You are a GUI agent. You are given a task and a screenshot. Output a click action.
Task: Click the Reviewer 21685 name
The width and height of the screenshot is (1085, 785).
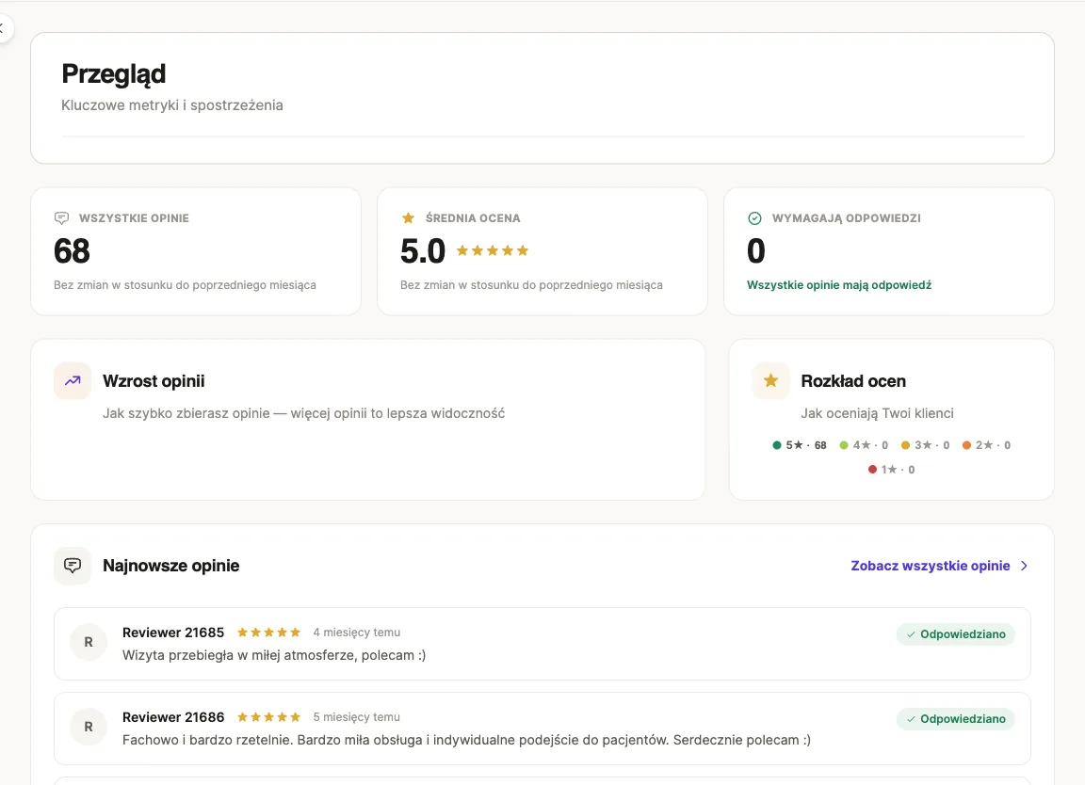coord(173,633)
